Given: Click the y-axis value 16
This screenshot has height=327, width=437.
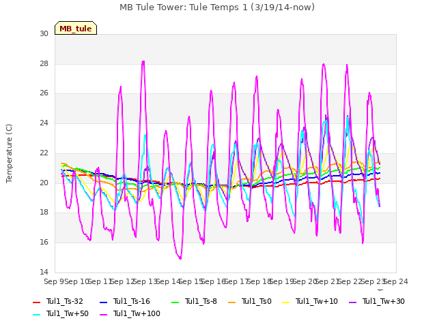Looking at the screenshot, I should pos(44,243).
